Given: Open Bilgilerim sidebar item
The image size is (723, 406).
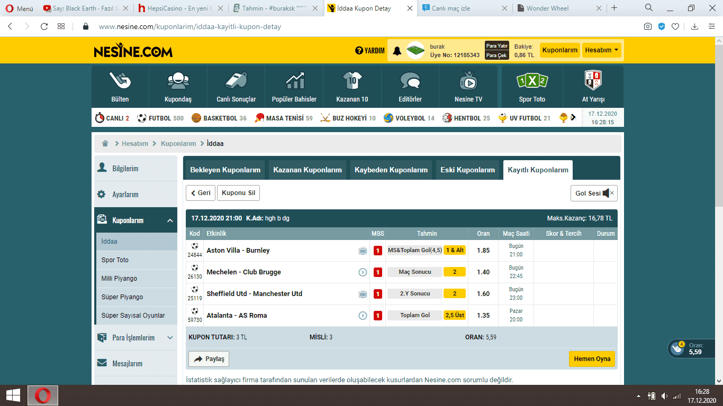Looking at the screenshot, I should [x=135, y=168].
